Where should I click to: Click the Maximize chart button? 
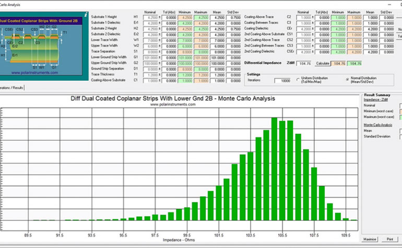369,239
